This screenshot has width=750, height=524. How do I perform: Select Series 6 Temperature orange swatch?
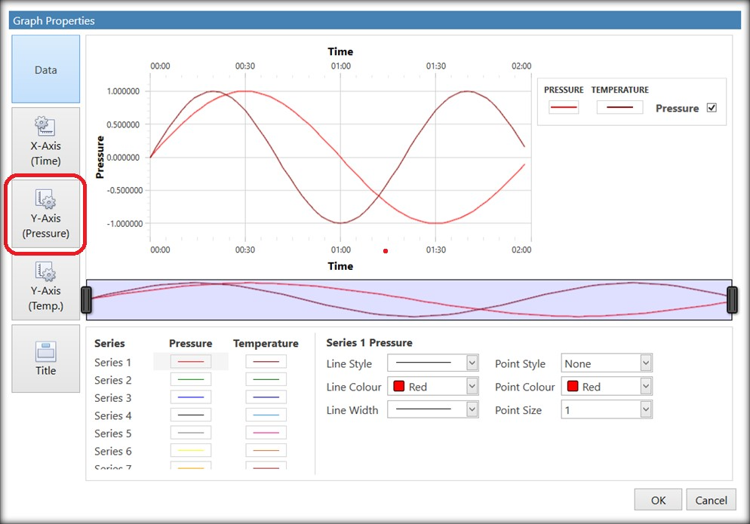click(266, 450)
